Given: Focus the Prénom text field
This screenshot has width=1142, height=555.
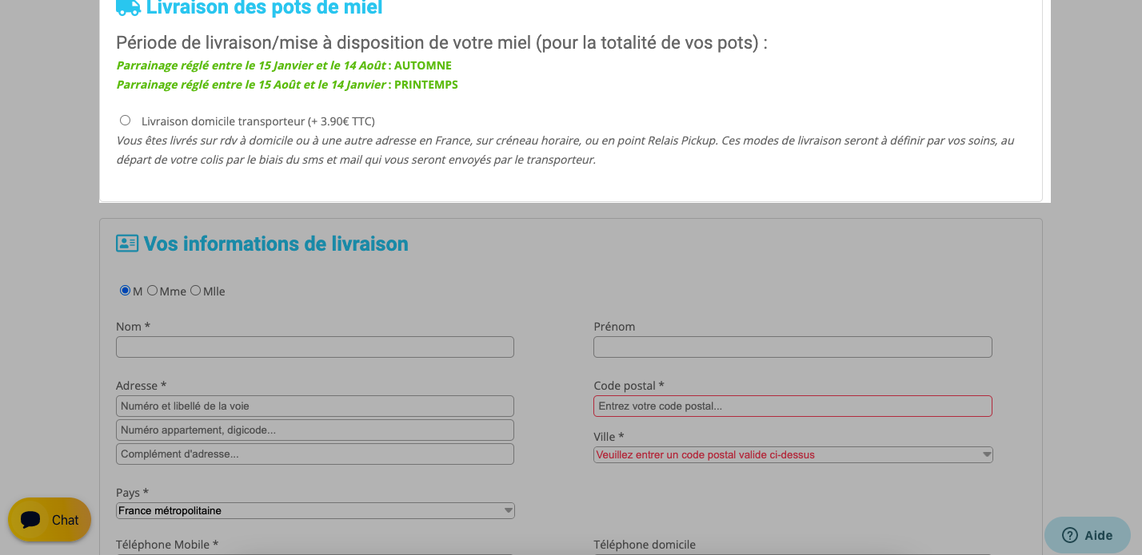Looking at the screenshot, I should coord(793,347).
